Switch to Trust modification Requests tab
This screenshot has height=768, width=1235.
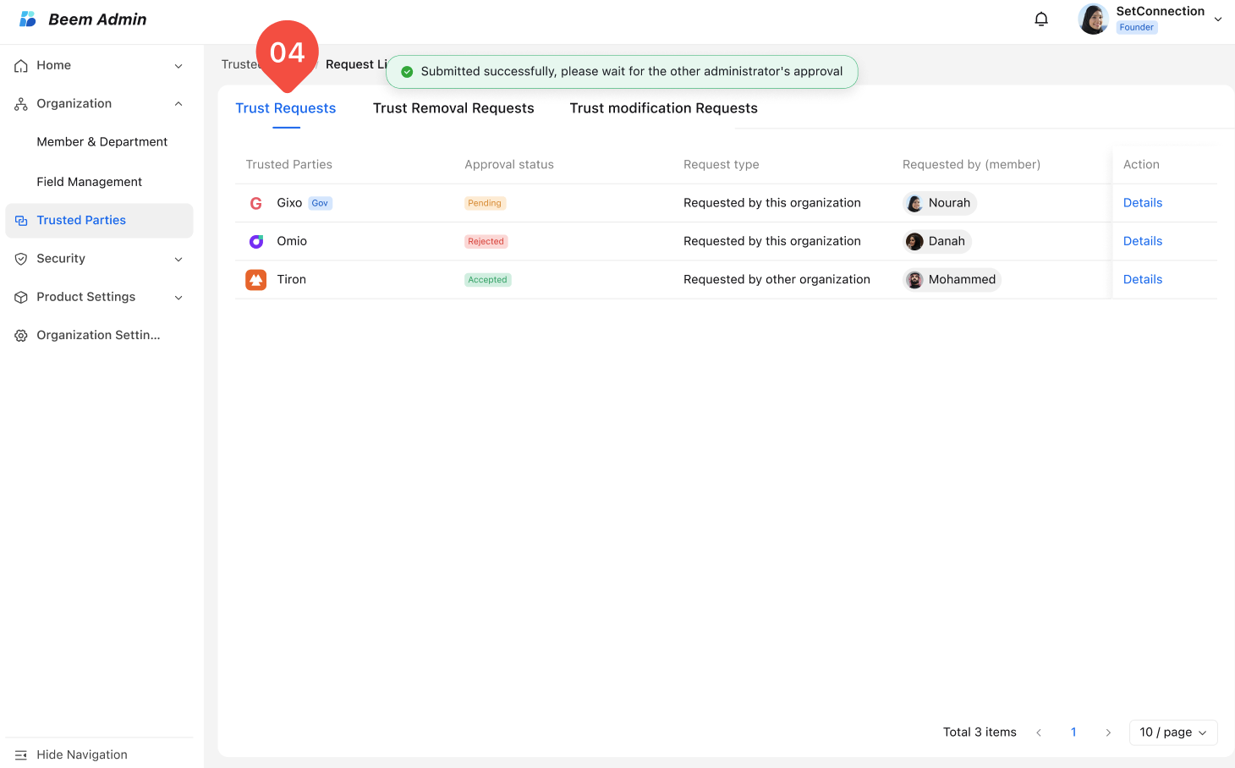coord(663,108)
